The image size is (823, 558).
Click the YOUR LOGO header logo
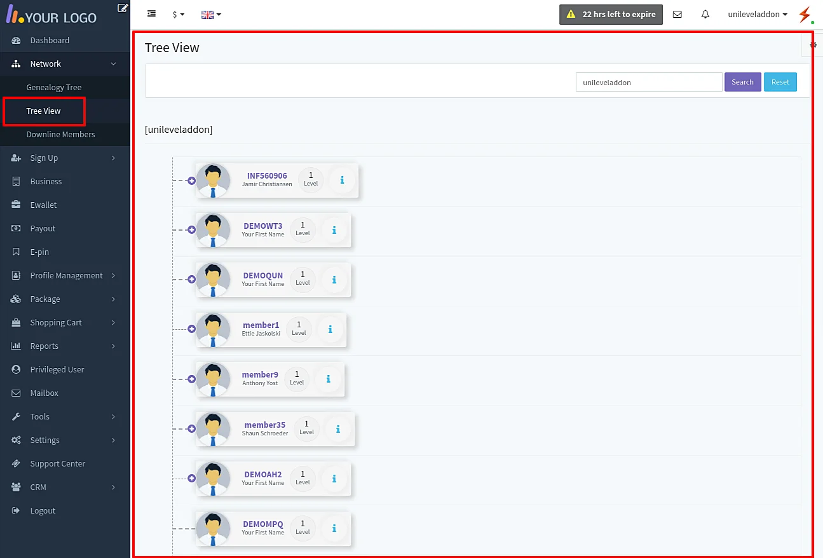click(x=51, y=16)
